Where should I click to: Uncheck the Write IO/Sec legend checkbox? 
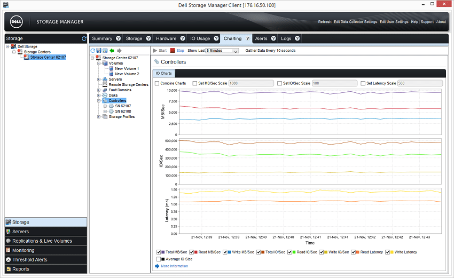[322, 252]
